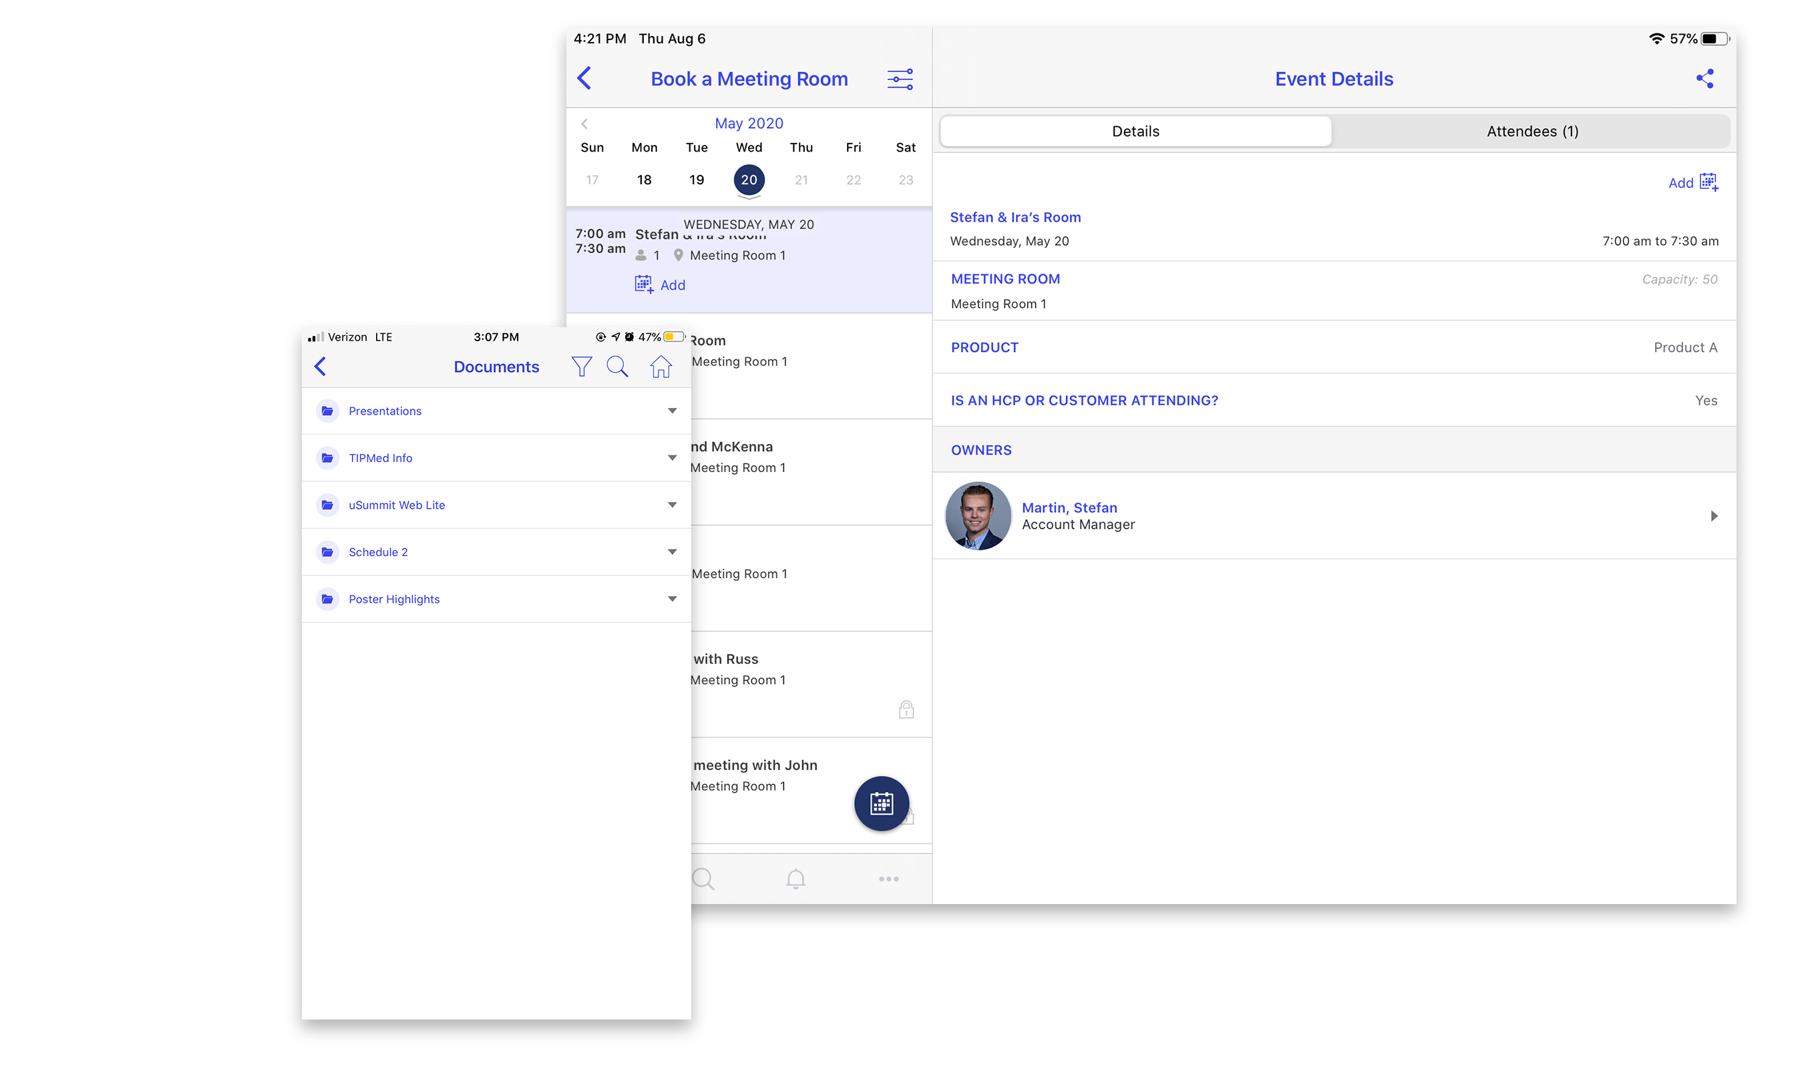The height and width of the screenshot is (1085, 1816).
Task: Click the Capacity: 50 text
Action: pos(1679,278)
